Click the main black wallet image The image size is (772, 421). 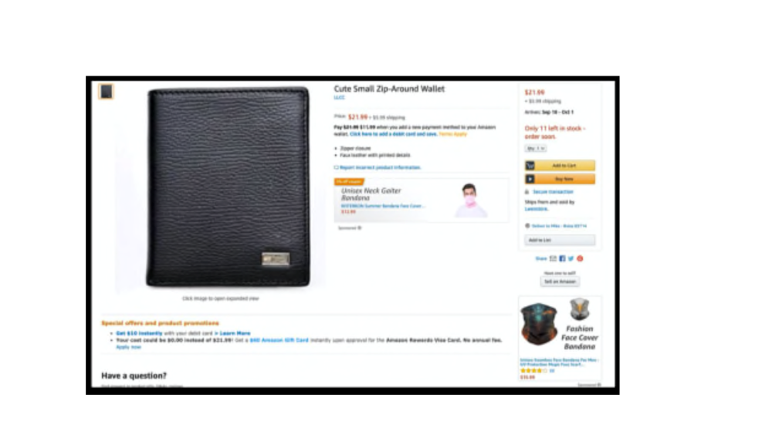(x=228, y=187)
